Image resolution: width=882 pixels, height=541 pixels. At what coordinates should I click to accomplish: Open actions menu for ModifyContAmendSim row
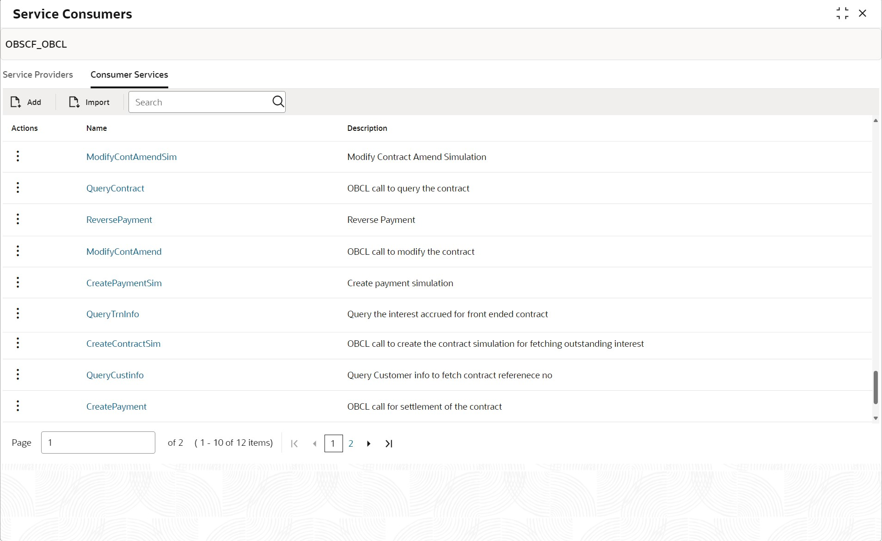coord(18,156)
